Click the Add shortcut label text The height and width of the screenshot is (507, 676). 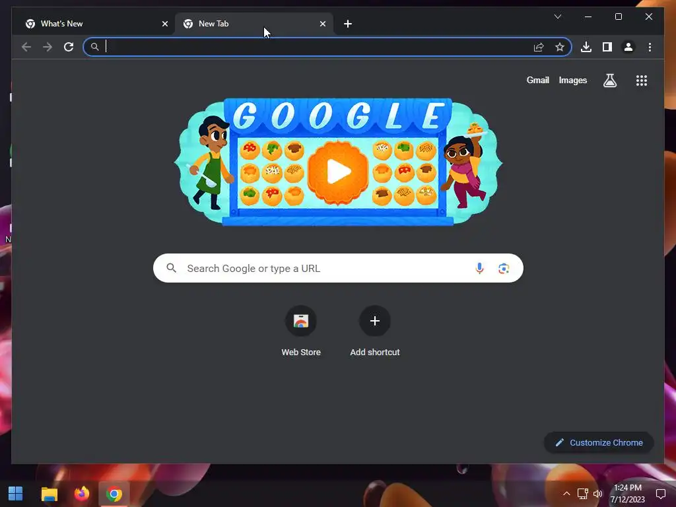375,353
